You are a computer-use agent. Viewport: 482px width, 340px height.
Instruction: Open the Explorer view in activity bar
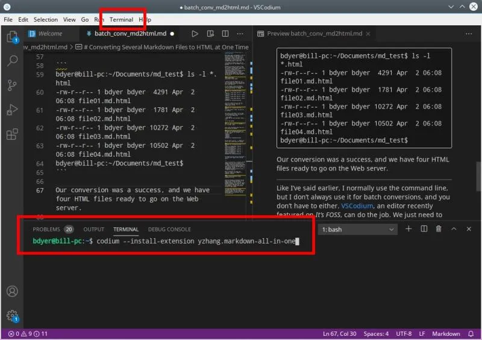(11, 37)
